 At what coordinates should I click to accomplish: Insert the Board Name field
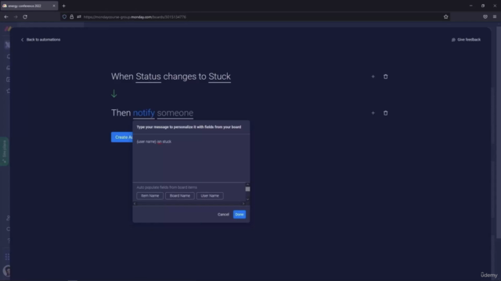tap(180, 196)
